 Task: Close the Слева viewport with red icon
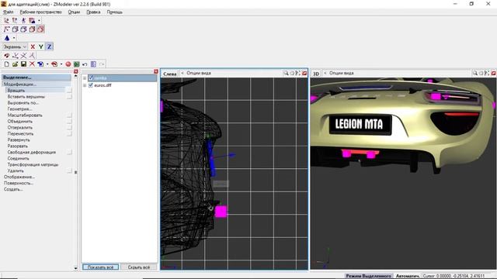304,73
